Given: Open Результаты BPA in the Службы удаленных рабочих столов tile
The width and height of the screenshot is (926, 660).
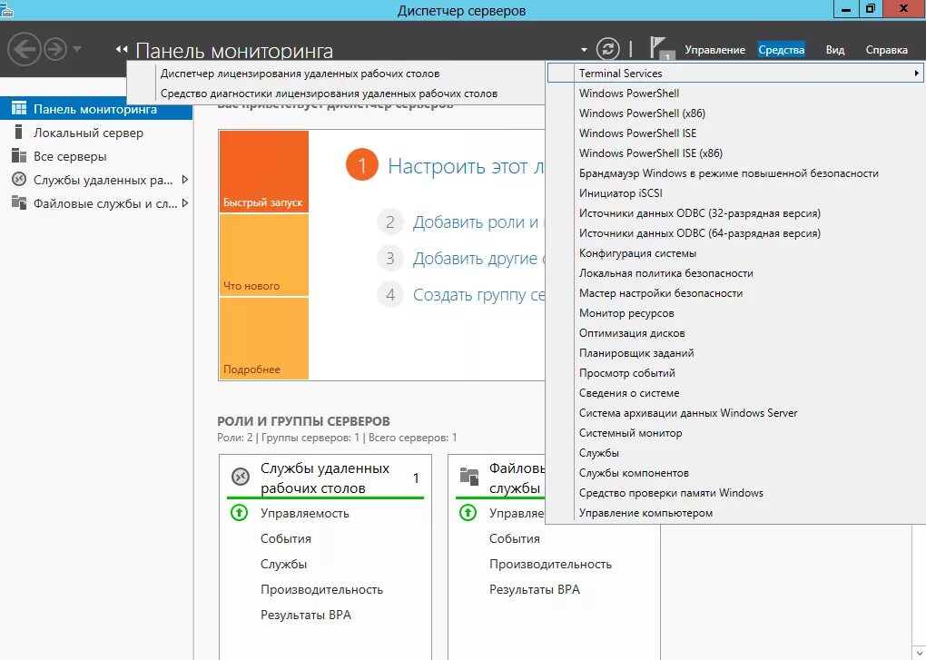Looking at the screenshot, I should pos(306,615).
